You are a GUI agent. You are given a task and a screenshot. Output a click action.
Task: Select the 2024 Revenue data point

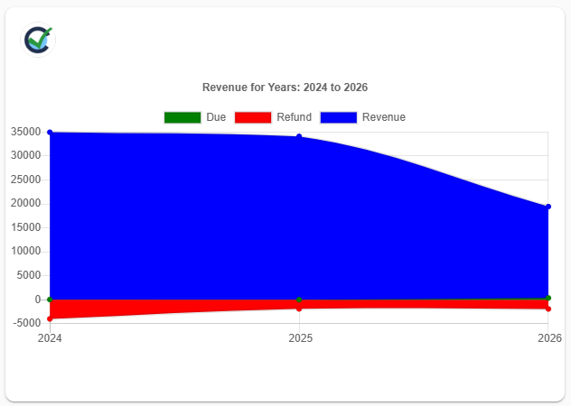tap(50, 133)
